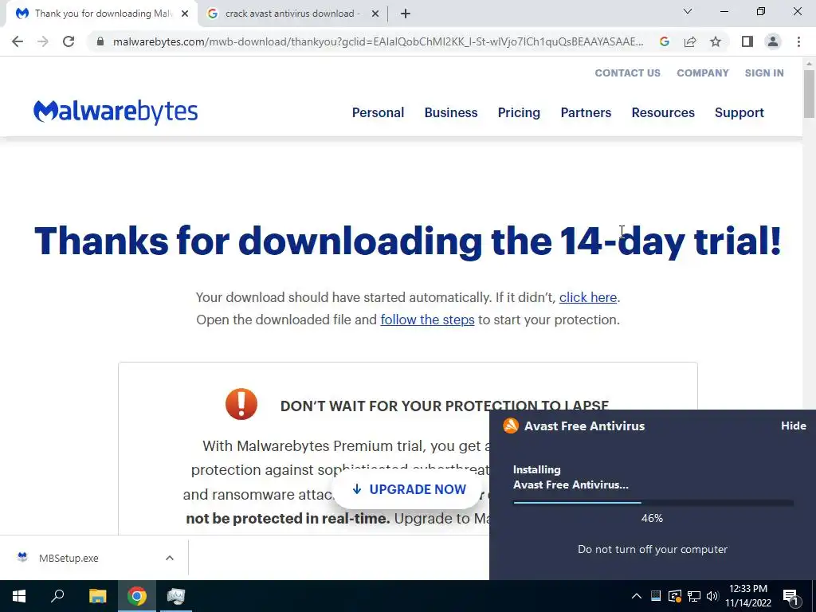816x612 pixels.
Task: Click the tray icon left of Avast icon
Action: tap(656, 596)
